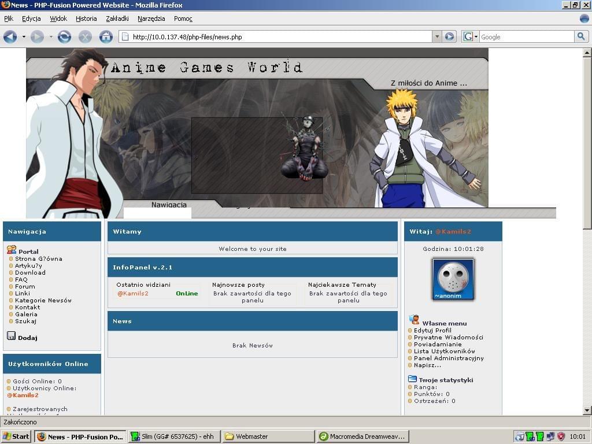Click the Dodaj floppy disk icon
Screen dimensions: 592x444
coord(11,336)
